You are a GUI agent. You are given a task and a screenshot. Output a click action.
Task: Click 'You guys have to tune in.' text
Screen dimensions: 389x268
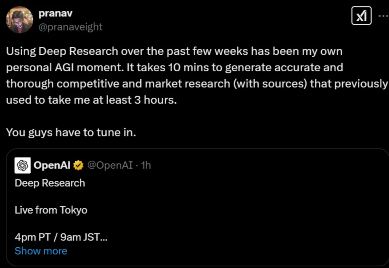(x=71, y=133)
